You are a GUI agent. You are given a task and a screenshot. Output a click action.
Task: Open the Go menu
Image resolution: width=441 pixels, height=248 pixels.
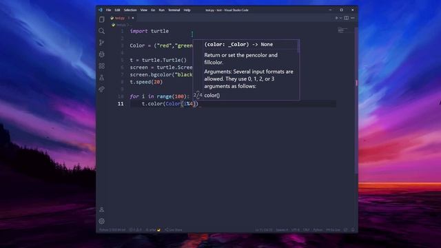[x=153, y=10]
